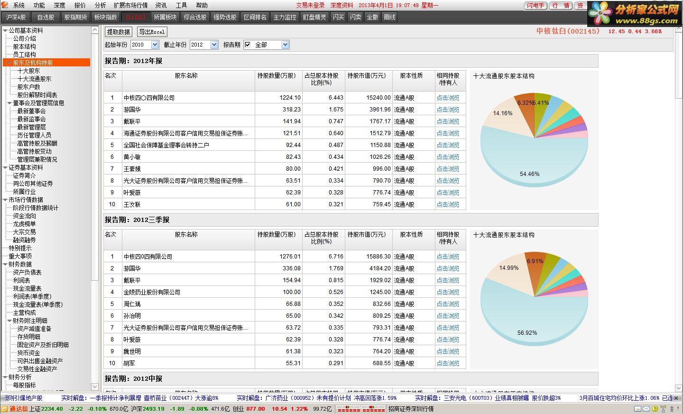Open the 系统 menu
Viewport: 683px width, 414px height.
[x=19, y=5]
